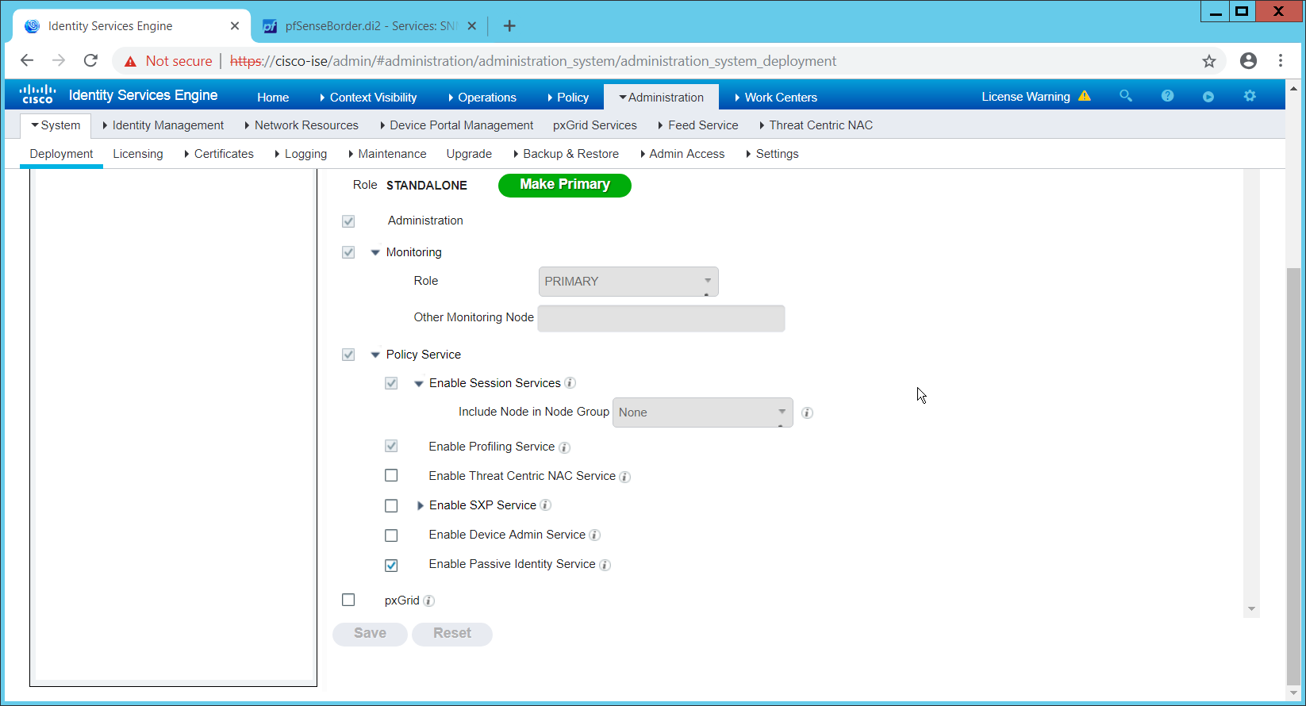Click info icon next to pxGrid
1306x706 pixels.
(x=428, y=600)
